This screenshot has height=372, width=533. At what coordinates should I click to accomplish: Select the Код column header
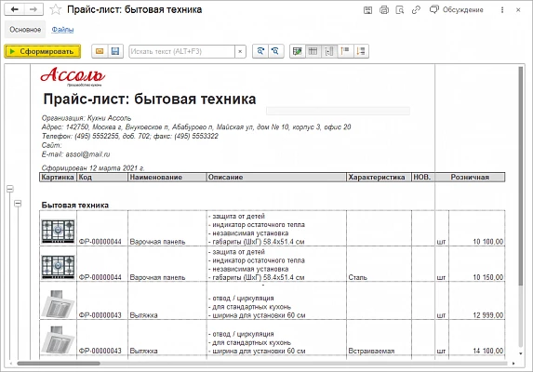pyautogui.click(x=102, y=178)
